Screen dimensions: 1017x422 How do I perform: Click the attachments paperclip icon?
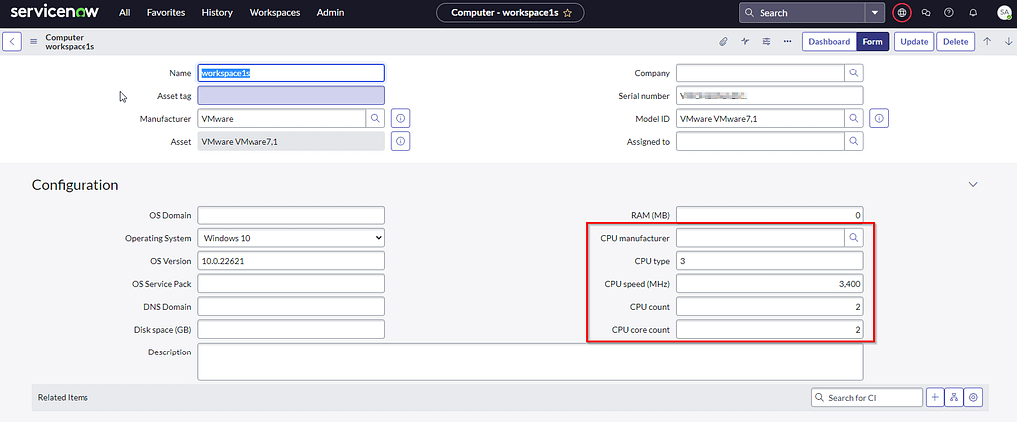click(x=723, y=41)
